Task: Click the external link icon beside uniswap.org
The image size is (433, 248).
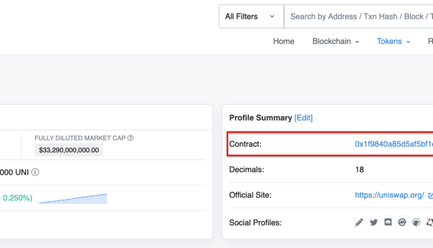Action: [x=430, y=196]
